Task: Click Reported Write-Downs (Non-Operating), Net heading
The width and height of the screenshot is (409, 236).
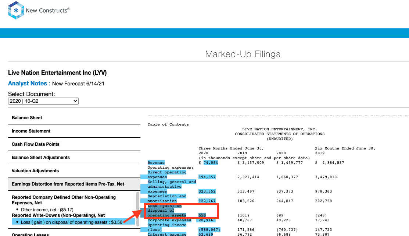Action: [58, 215]
